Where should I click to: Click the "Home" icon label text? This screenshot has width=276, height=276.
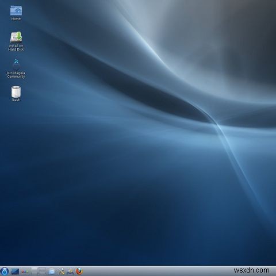(16, 19)
